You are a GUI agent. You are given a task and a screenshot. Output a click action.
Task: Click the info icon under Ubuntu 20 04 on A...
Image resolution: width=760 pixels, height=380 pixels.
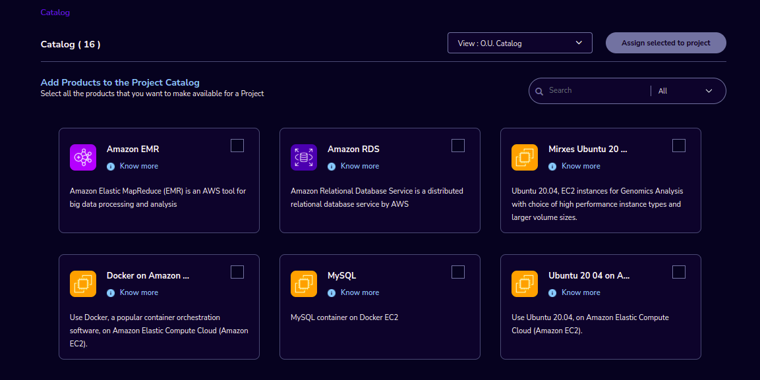pyautogui.click(x=552, y=293)
